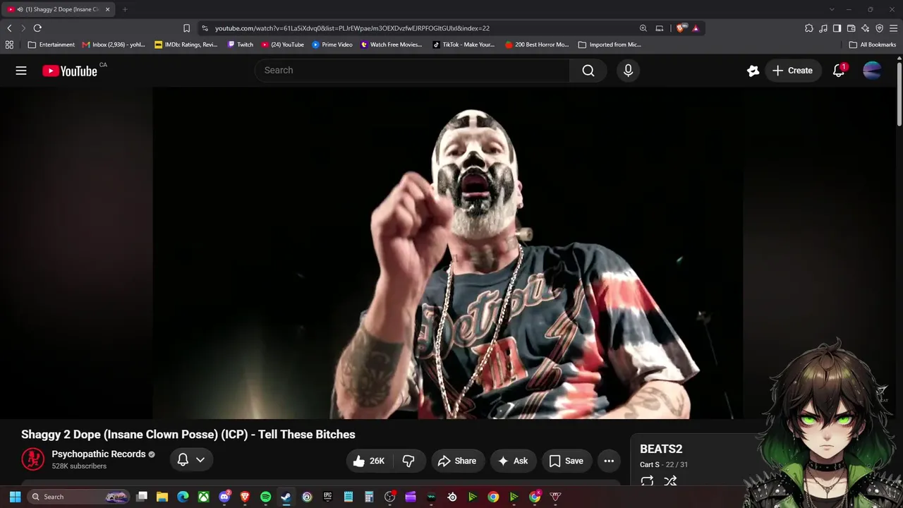903x508 pixels.
Task: Open the Brave Rewards triangle icon
Action: (x=696, y=28)
